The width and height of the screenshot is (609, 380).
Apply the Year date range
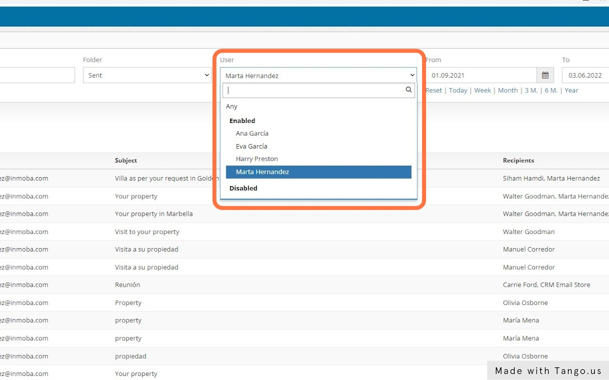(571, 90)
